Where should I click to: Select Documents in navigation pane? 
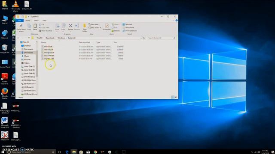(x=29, y=49)
